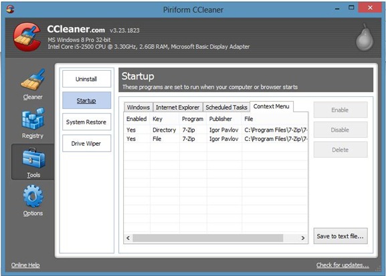This screenshot has height=276, width=386.
Task: Sort by the Program column header
Action: point(193,119)
